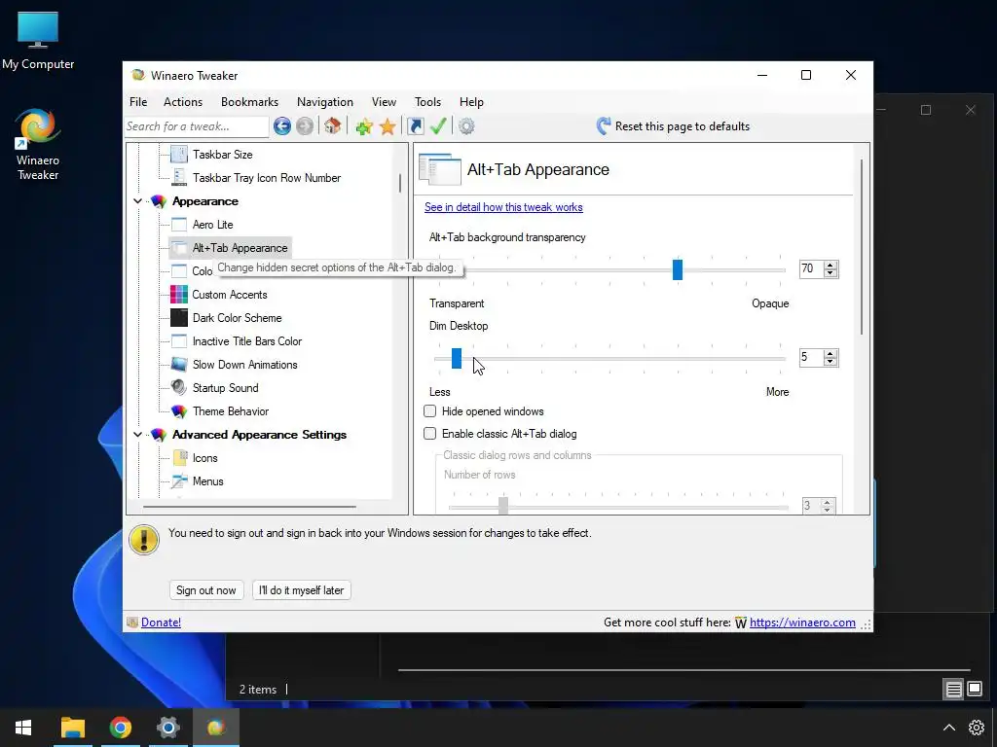Open See in detail how this tweak works
997x747 pixels.
503,207
